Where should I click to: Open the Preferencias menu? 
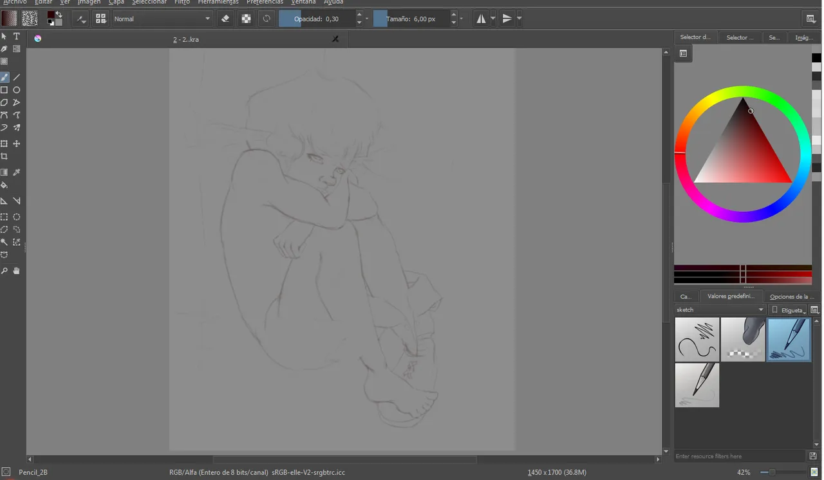(x=265, y=2)
